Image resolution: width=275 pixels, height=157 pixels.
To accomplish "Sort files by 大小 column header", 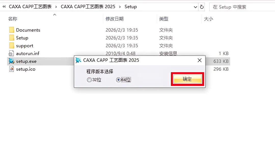I will pyautogui.click(x=208, y=19).
